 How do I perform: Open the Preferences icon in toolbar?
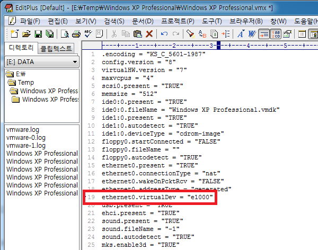click(287, 34)
